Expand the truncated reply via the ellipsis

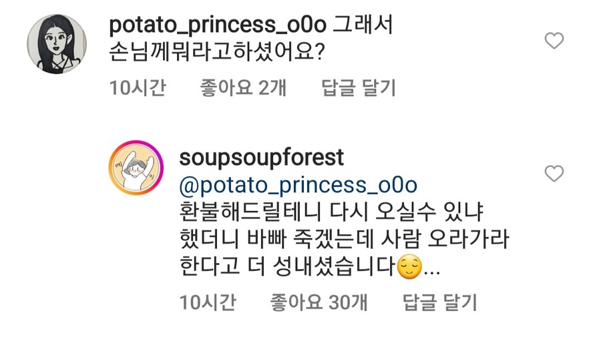point(433,270)
